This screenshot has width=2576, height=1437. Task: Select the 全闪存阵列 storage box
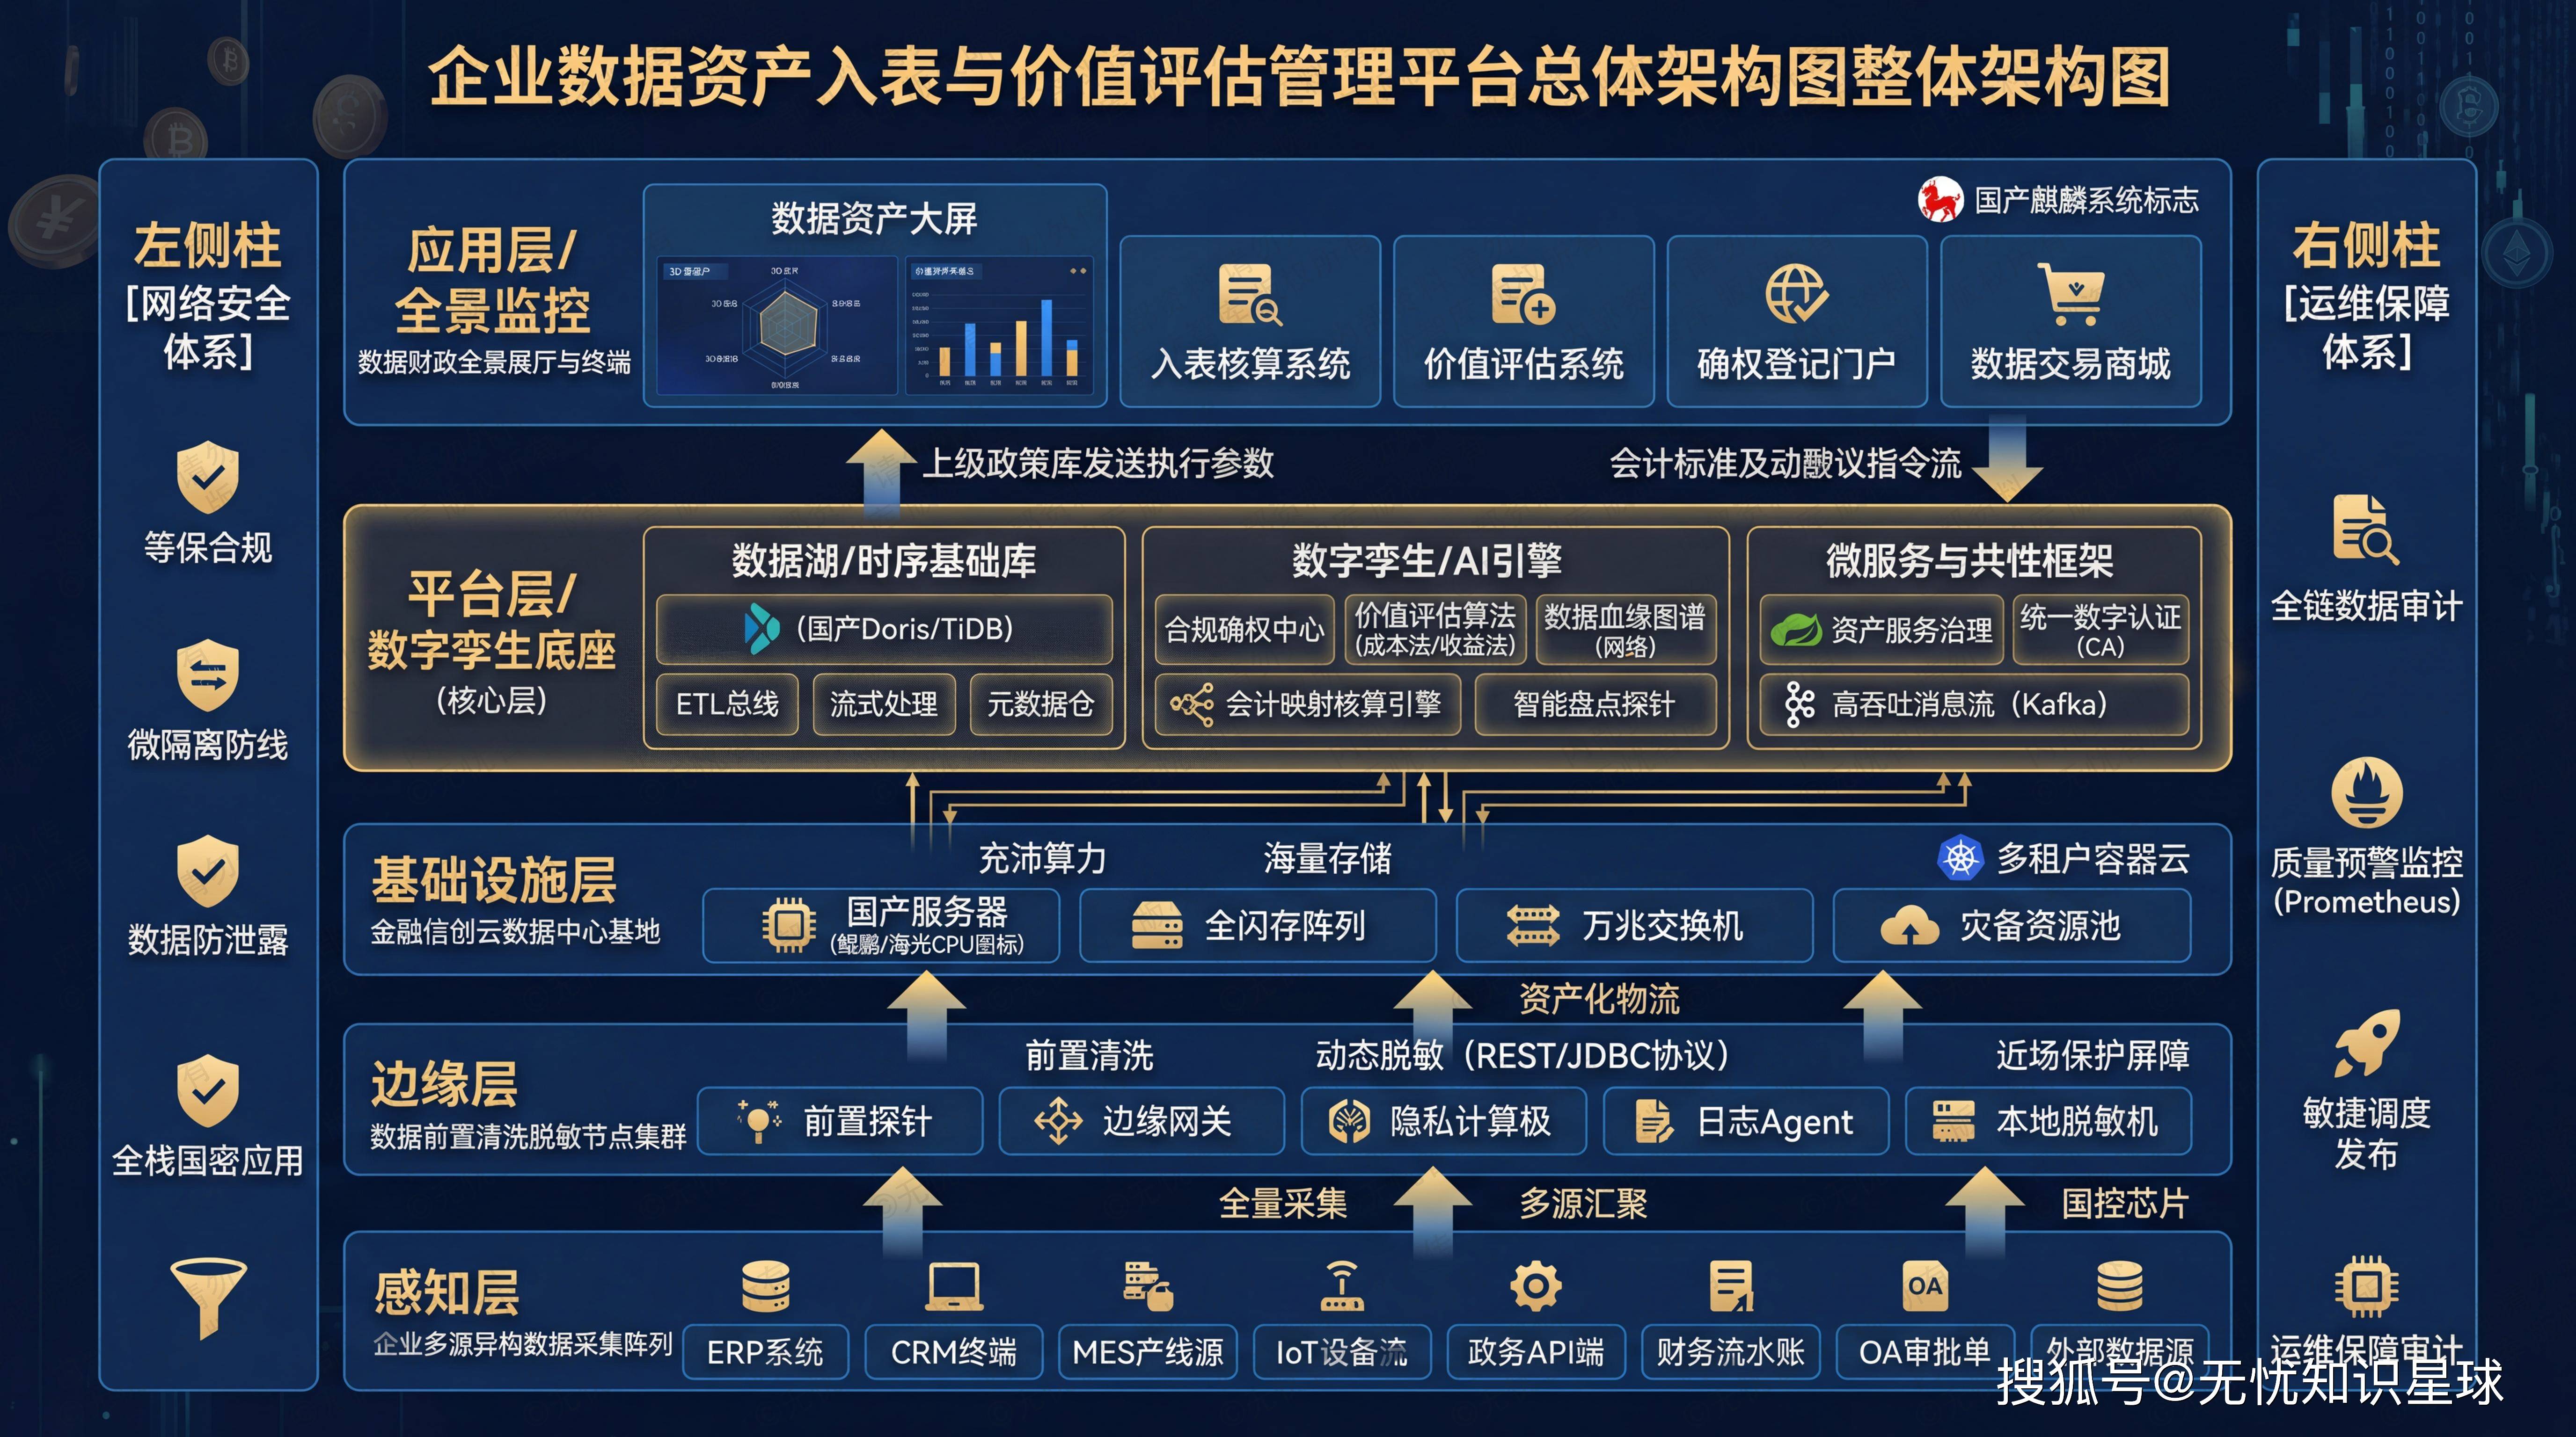[1257, 925]
